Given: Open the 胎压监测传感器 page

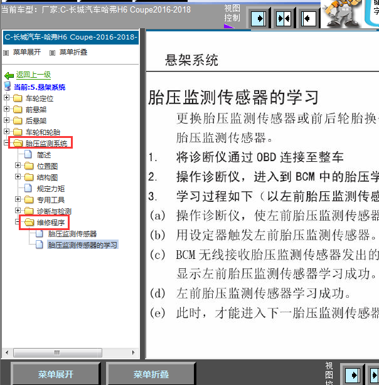Looking at the screenshot, I should point(73,234).
